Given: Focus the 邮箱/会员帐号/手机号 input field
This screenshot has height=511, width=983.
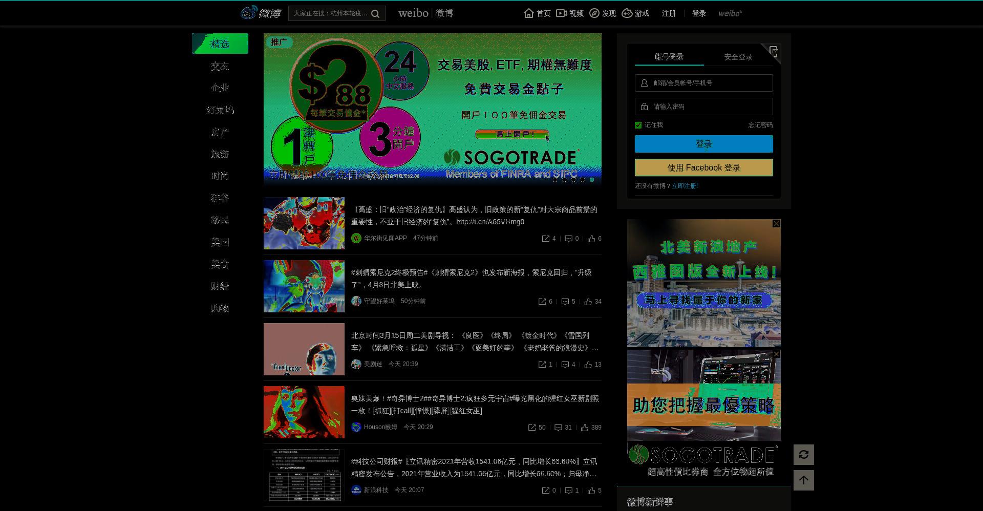Looking at the screenshot, I should [704, 83].
